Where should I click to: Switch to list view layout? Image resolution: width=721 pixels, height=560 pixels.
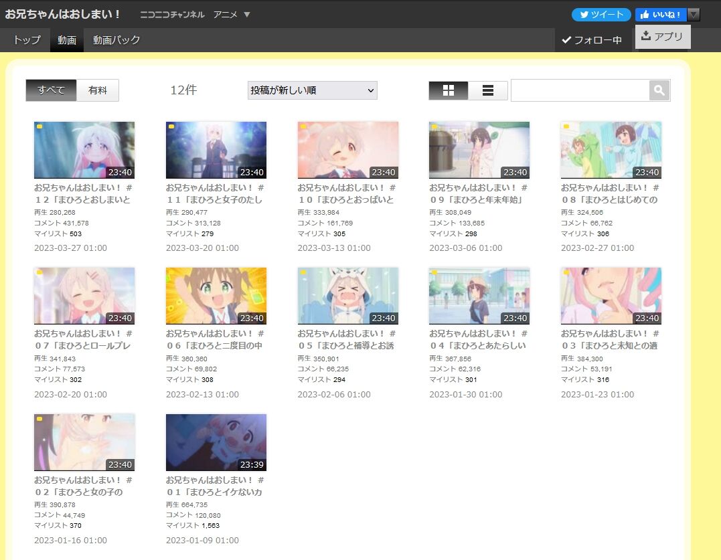[x=488, y=90]
